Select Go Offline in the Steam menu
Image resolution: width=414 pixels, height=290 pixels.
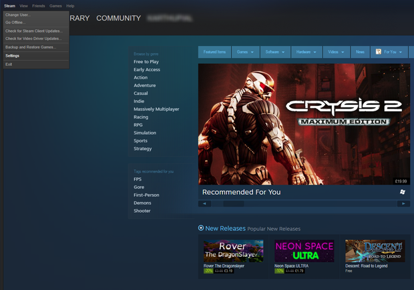pos(15,22)
